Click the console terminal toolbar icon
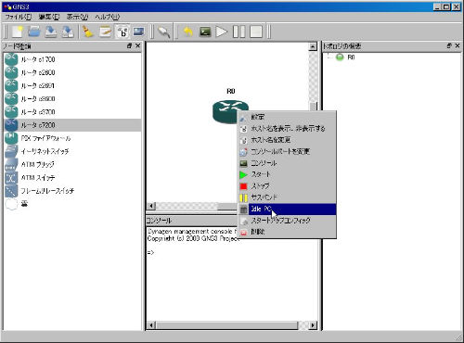 [x=205, y=32]
